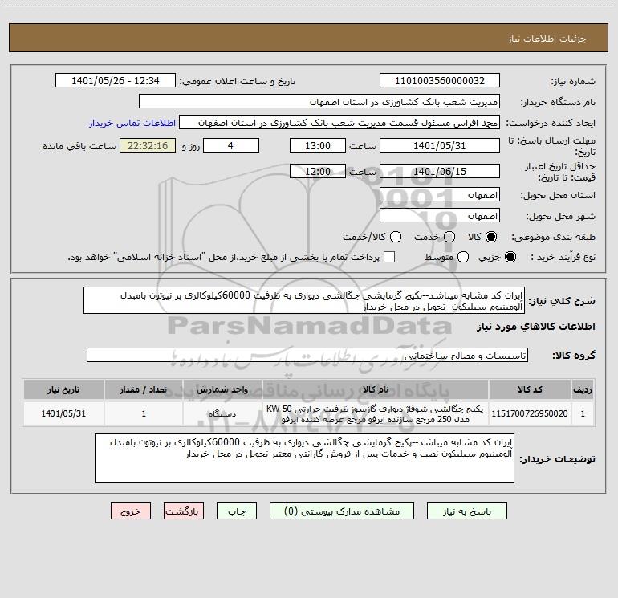Screen dimensions: 618x598
Task: Click the بازگشت back button
Action: (184, 511)
